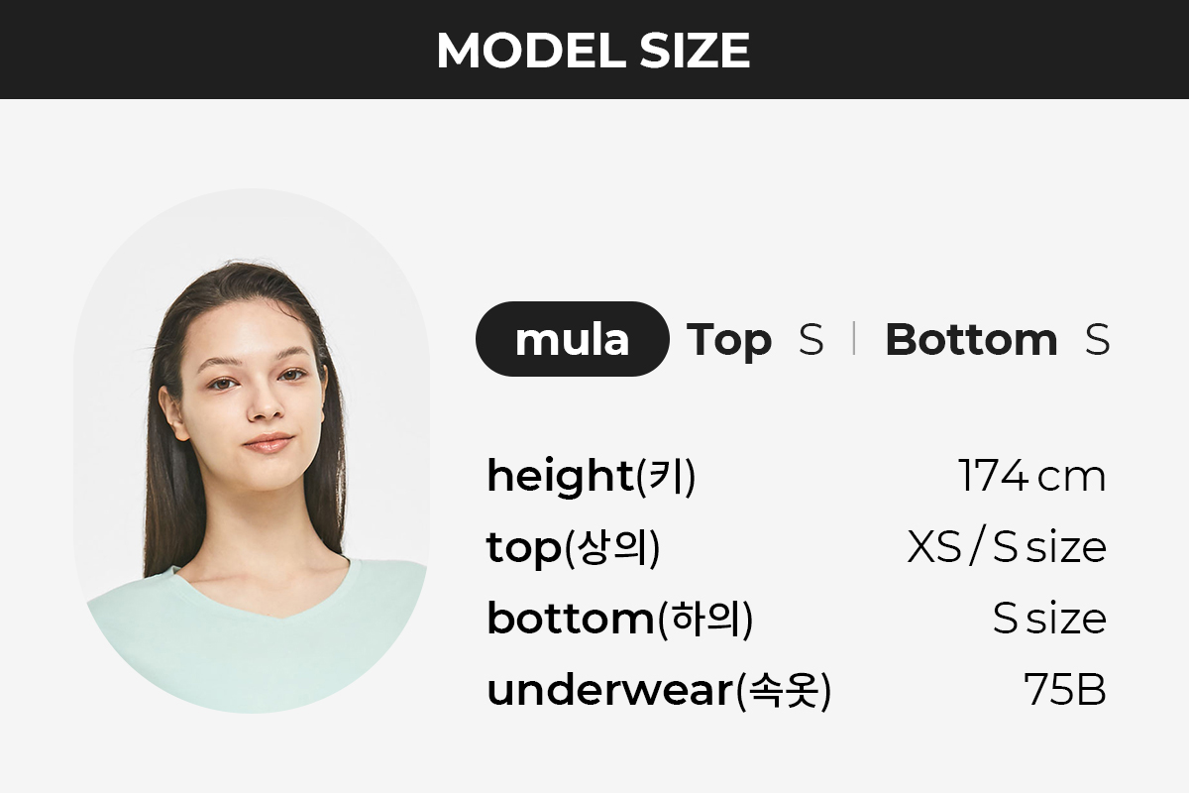Click the Bottom label in model summary
Screen dimensions: 1189x793
971,340
